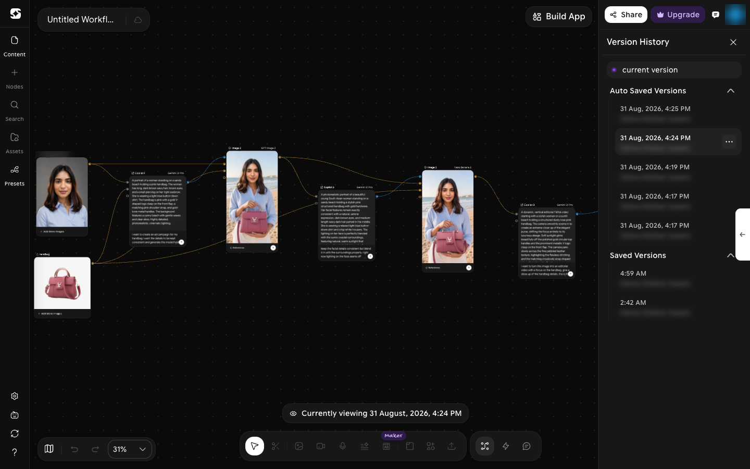Open the Content sidebar panel

pyautogui.click(x=15, y=46)
